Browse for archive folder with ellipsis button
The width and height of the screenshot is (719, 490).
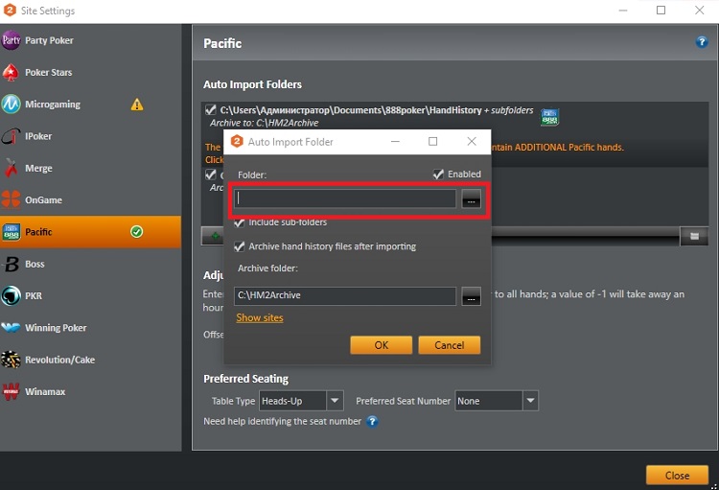pos(471,296)
